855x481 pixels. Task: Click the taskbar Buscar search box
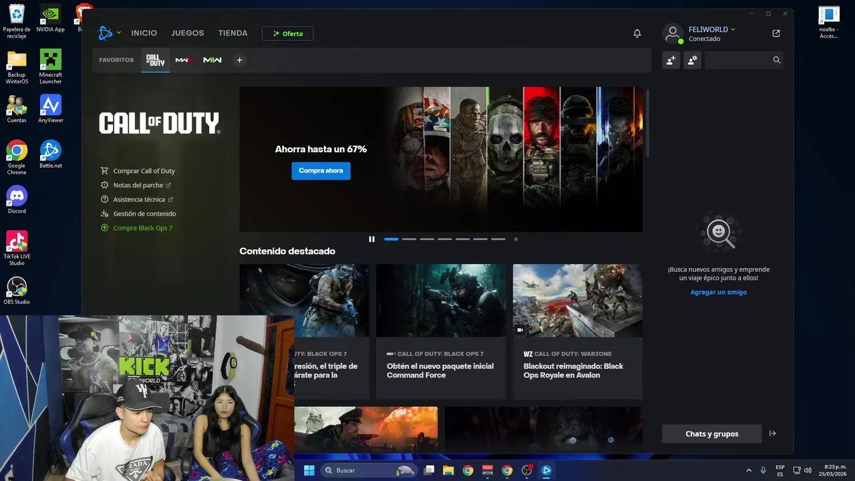[x=369, y=470]
